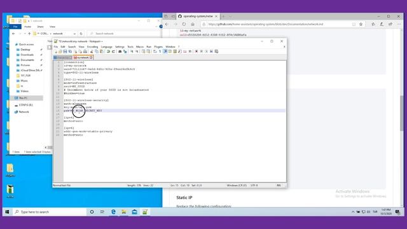Open Notepad++ from the taskbar
Viewport: 407px width, 229px height.
[x=145, y=212]
